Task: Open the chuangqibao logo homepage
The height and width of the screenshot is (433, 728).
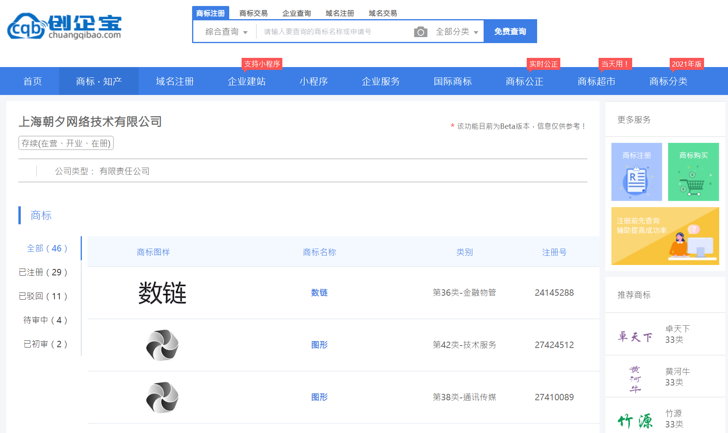Action: (x=64, y=26)
